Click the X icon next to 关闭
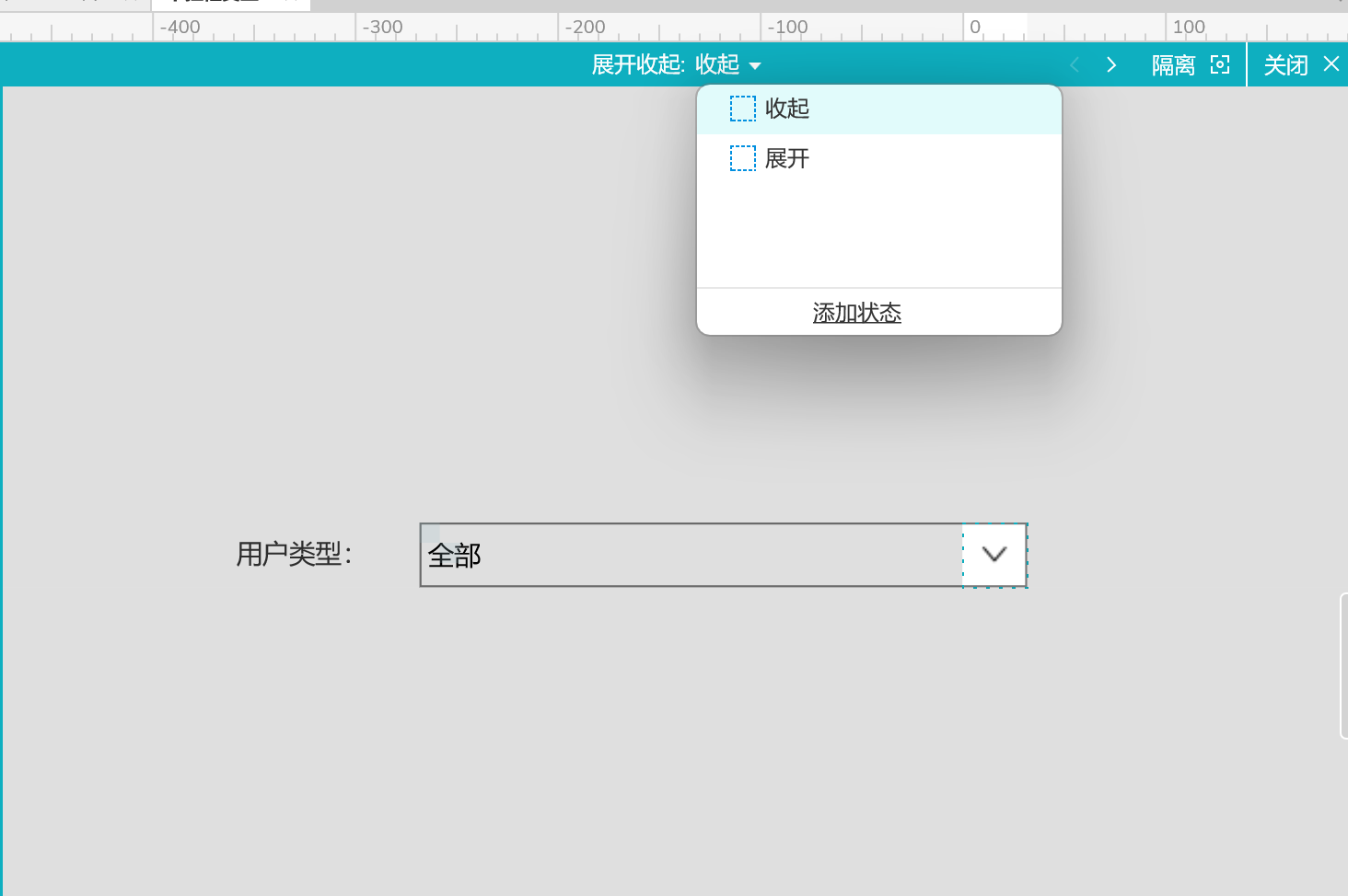The height and width of the screenshot is (896, 1348). pos(1331,63)
